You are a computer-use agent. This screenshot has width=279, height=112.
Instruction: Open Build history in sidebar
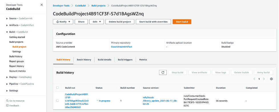coord(16,56)
